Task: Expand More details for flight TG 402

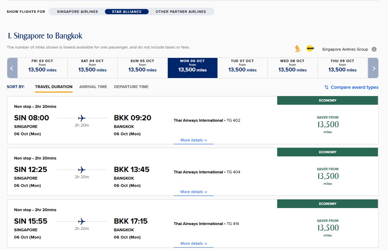Action: point(194,140)
